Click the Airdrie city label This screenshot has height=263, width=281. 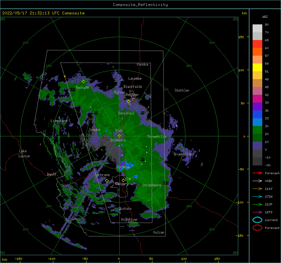pos(123,167)
